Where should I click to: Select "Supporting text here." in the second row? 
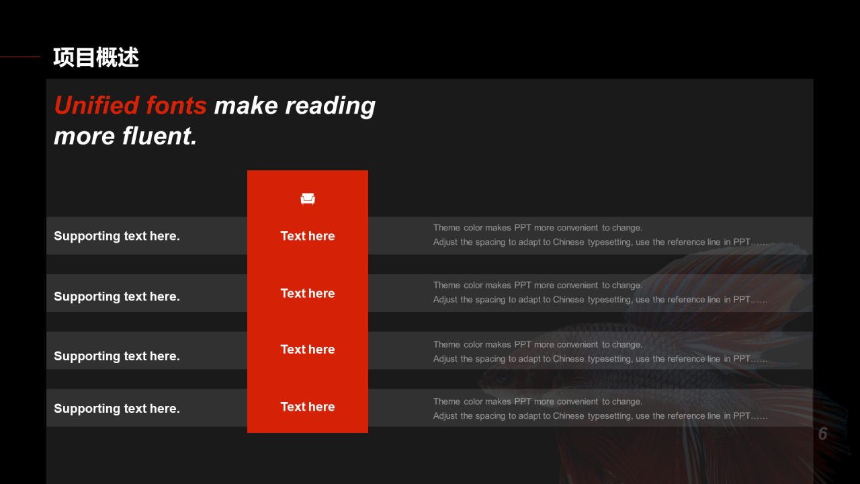coord(117,296)
